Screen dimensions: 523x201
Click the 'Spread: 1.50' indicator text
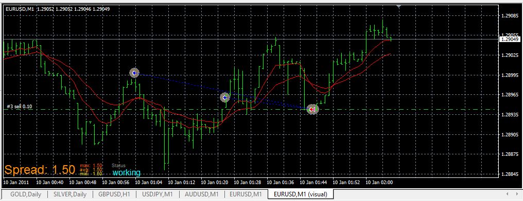[x=39, y=170]
